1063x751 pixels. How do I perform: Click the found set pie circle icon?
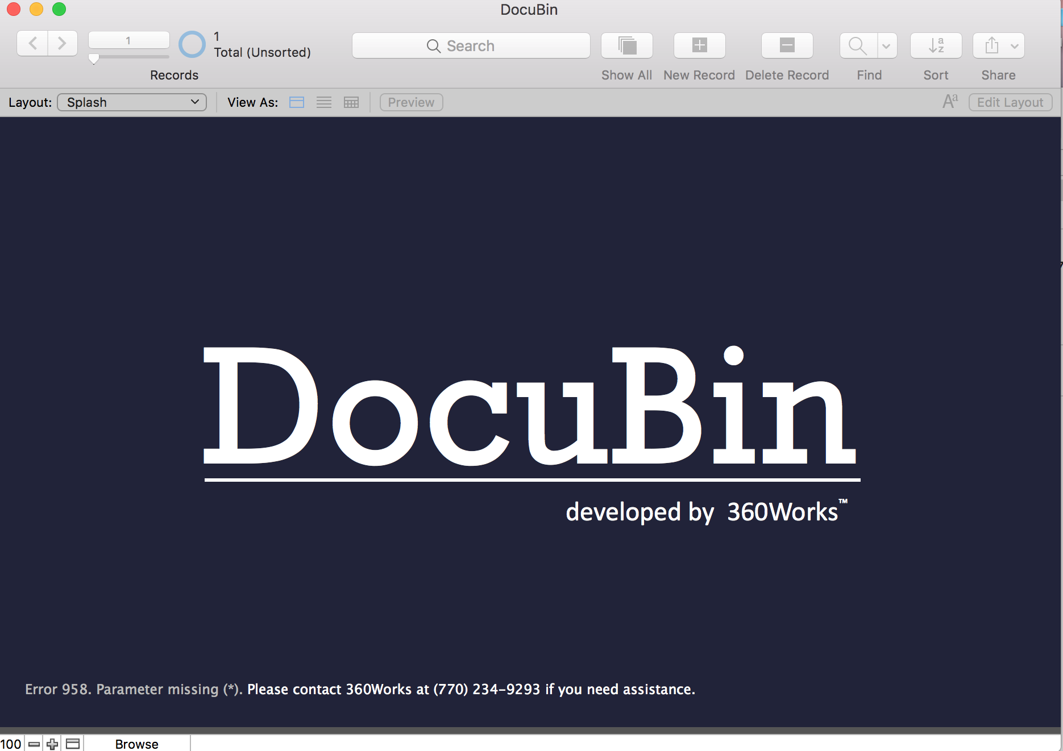click(x=192, y=44)
